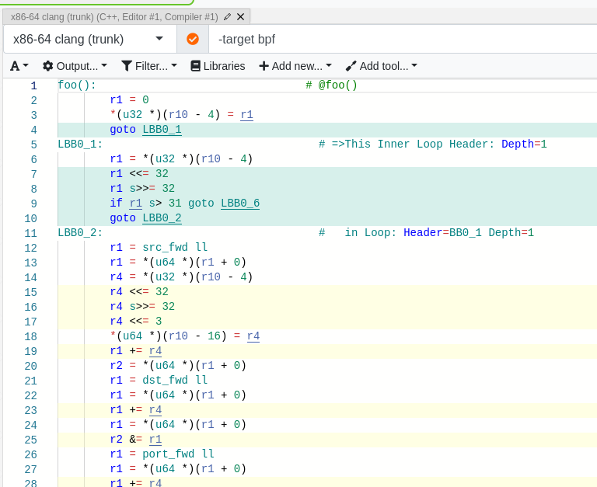Click 'r1 = dst_fwd ll' on line 21
Image resolution: width=597 pixels, height=487 pixels.
[159, 380]
